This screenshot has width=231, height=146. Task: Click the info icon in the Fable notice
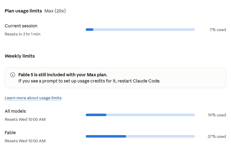coord(13,75)
